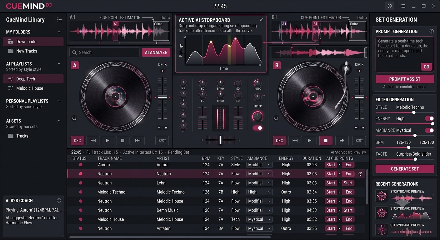
Task: Open Ambiance dropdown for Aurora track
Action: (x=259, y=165)
